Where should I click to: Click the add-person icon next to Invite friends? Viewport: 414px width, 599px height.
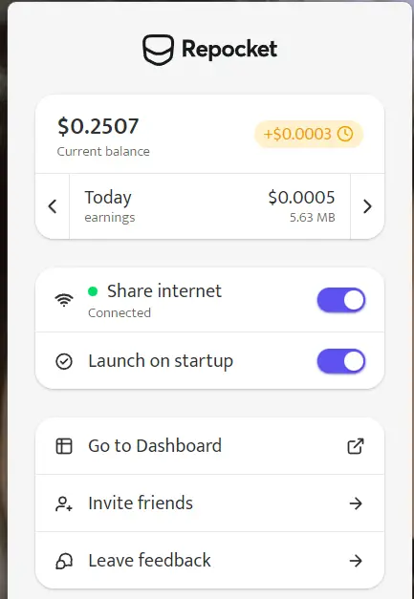[x=64, y=503]
